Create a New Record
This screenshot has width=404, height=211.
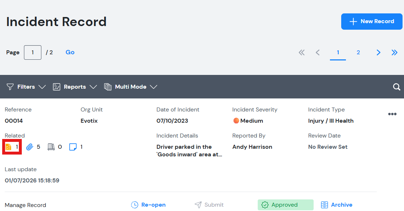point(372,22)
